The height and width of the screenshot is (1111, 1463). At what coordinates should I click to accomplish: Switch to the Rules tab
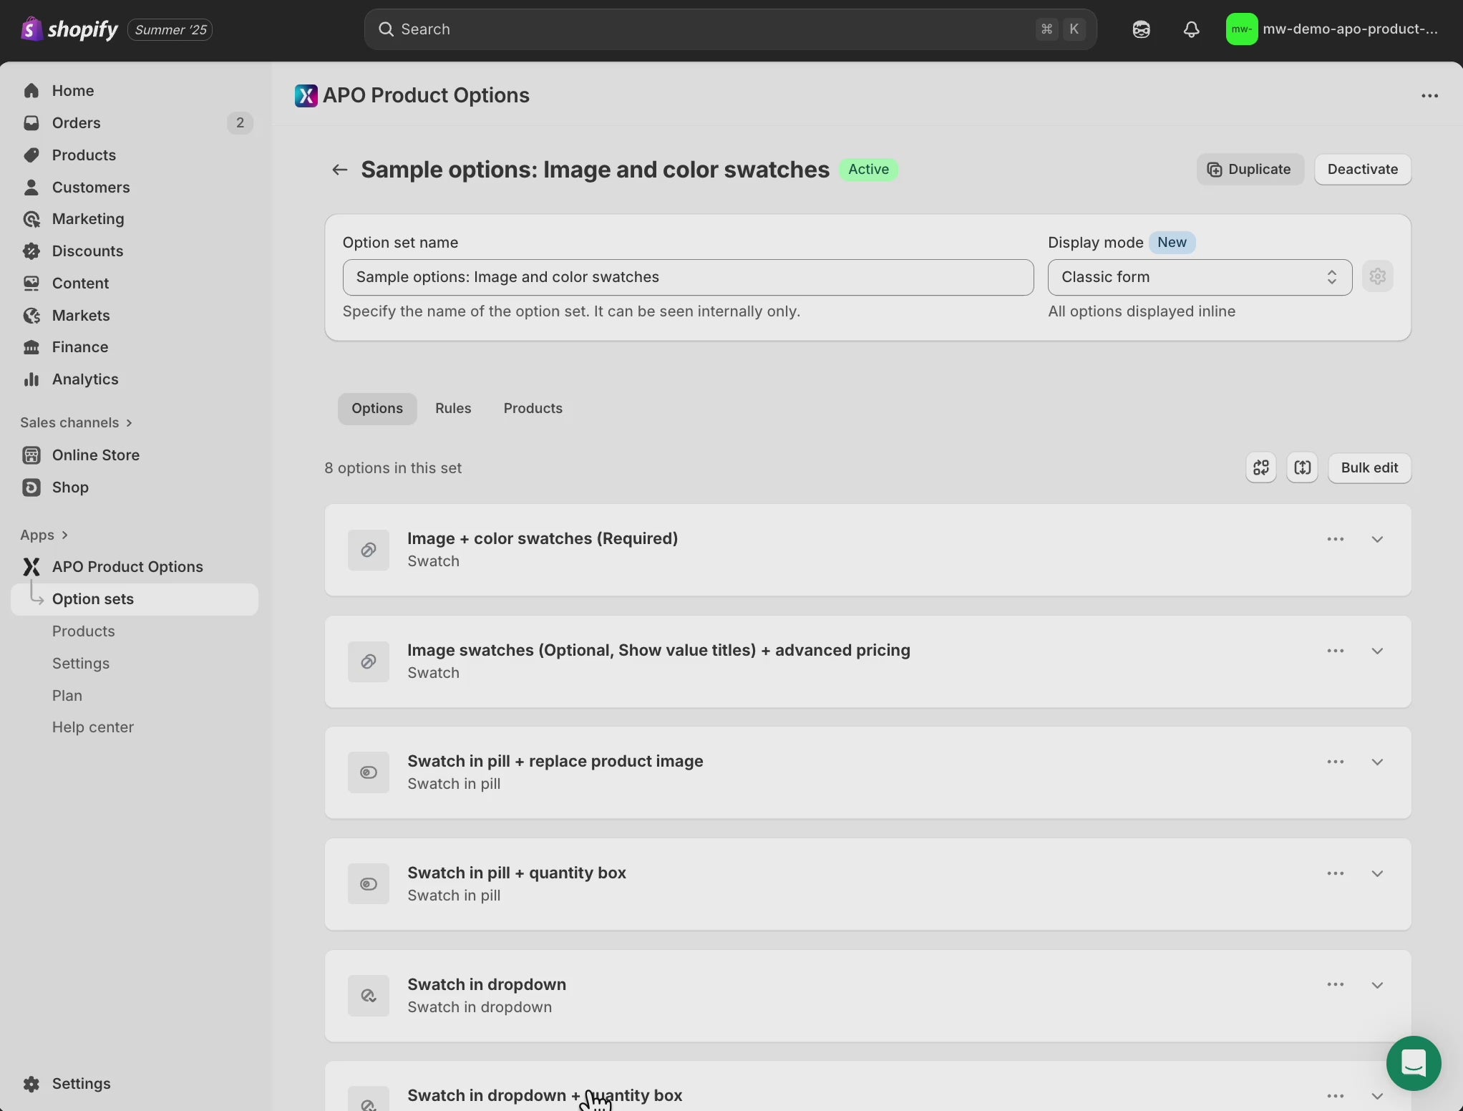click(x=453, y=408)
